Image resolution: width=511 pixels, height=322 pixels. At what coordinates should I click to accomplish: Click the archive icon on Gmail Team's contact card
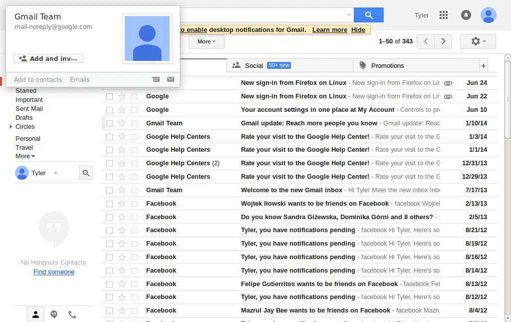click(x=156, y=79)
